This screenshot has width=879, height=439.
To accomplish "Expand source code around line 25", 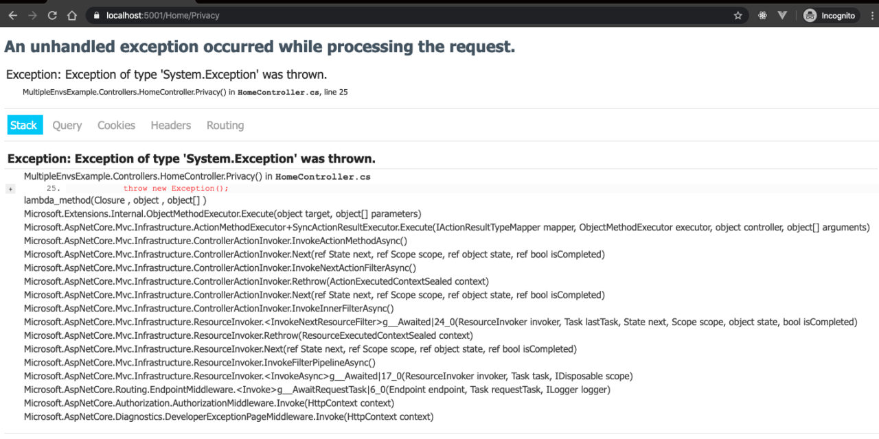I will tap(10, 189).
